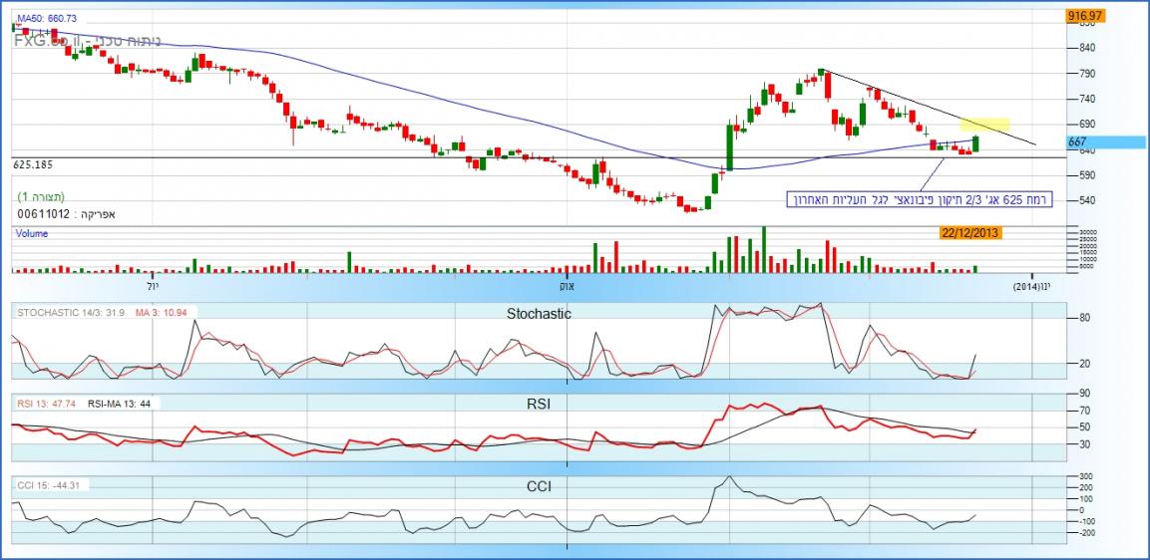
Task: Select the yellow highlighted zone on chart
Action: (984, 125)
